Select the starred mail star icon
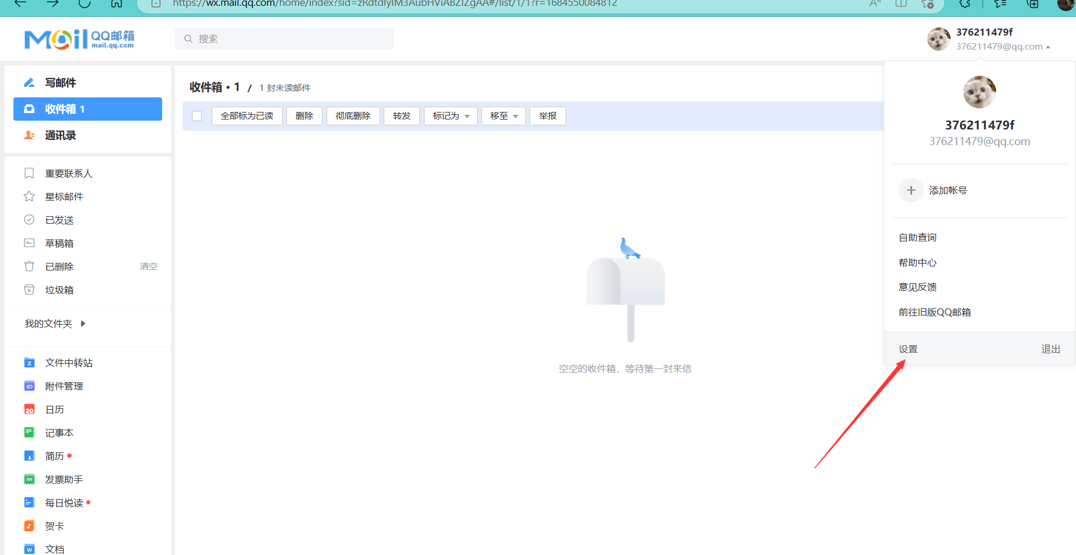The width and height of the screenshot is (1076, 555). (29, 196)
